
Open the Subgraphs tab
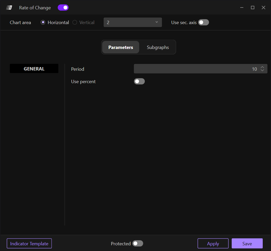pyautogui.click(x=158, y=47)
